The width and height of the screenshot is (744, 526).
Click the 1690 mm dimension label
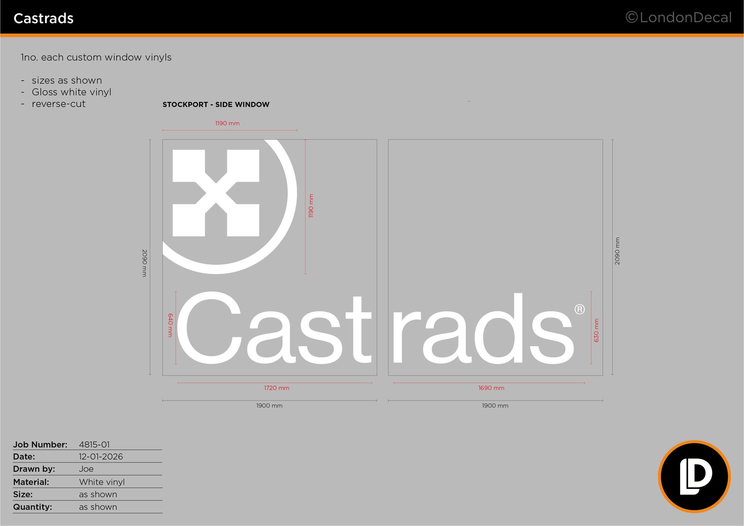pyautogui.click(x=491, y=388)
